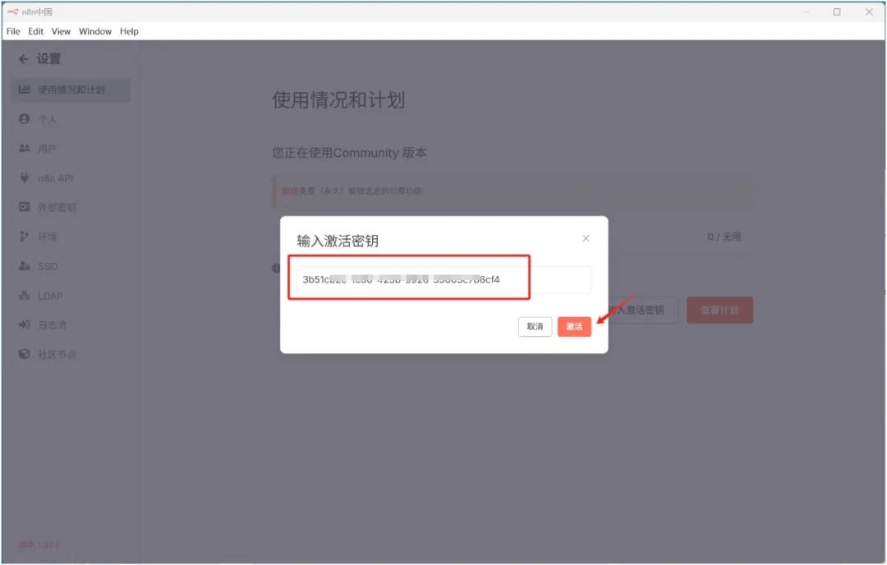Click the 激活 button
The height and width of the screenshot is (565, 887).
click(x=574, y=326)
